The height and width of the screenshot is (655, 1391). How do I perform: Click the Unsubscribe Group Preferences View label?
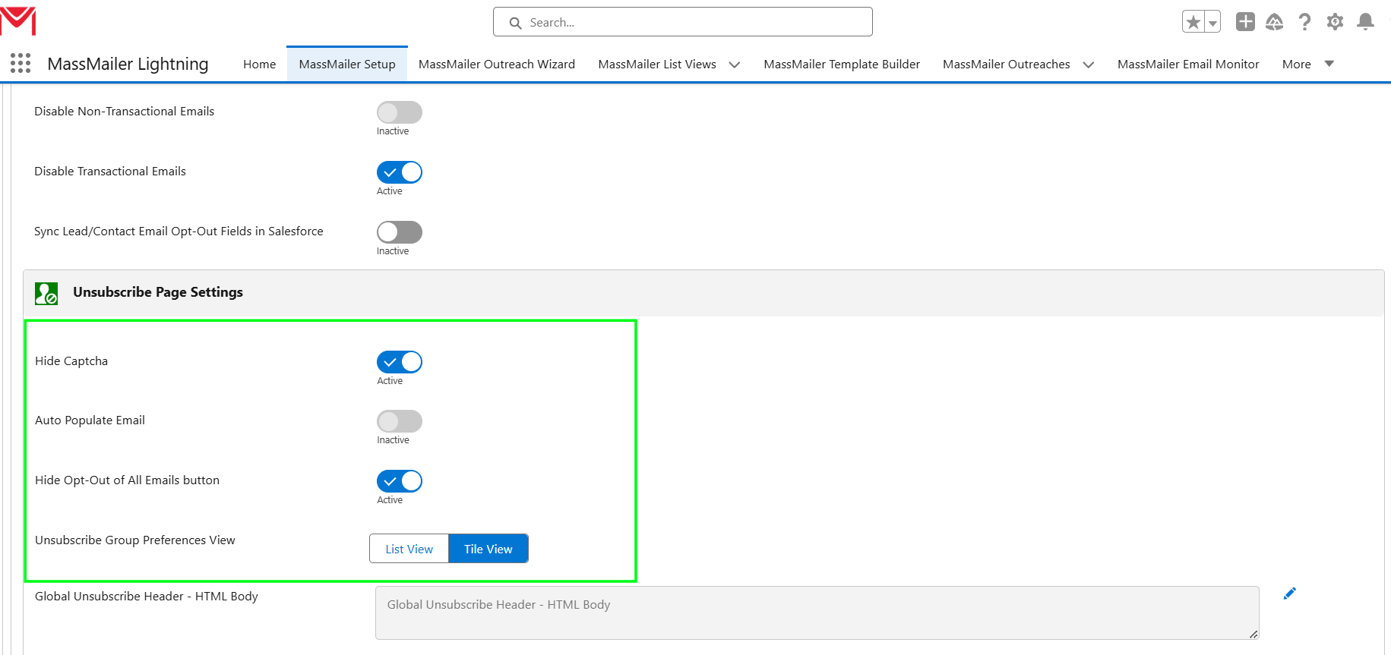click(x=135, y=540)
